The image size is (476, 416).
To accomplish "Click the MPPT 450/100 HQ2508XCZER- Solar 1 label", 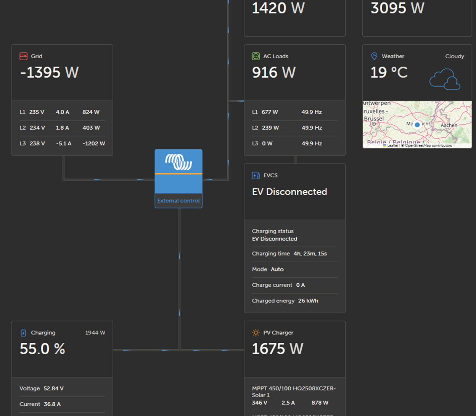I will click(294, 392).
